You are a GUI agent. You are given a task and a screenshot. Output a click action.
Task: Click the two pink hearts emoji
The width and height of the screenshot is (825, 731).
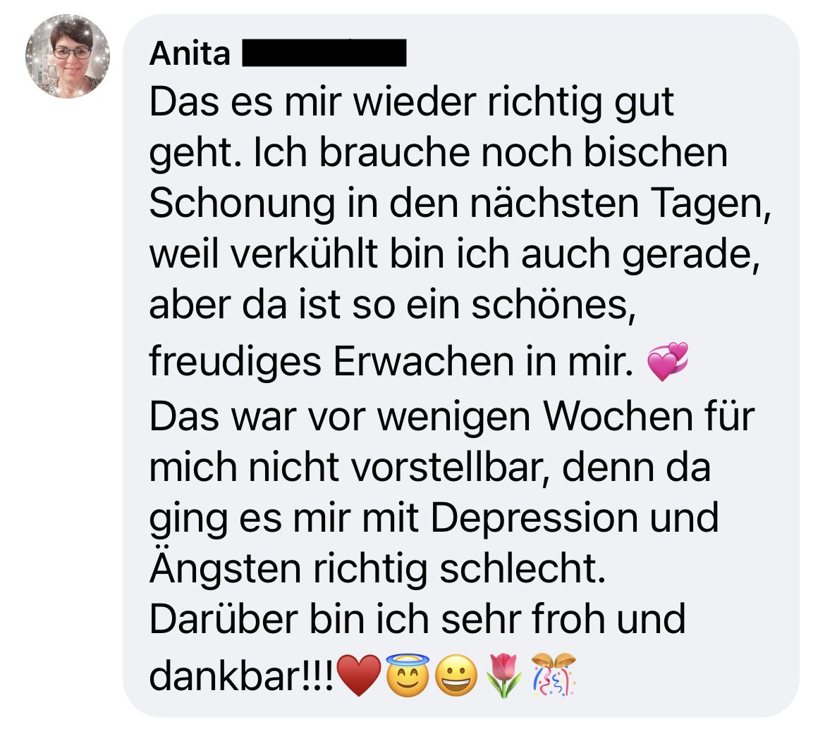pos(668,361)
